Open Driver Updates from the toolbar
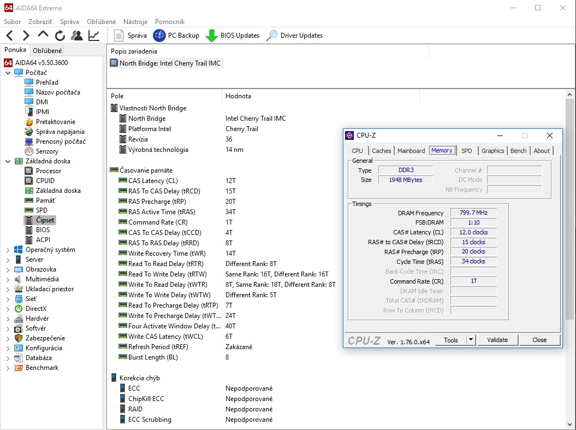Image resolution: width=576 pixels, height=430 pixels. 294,36
